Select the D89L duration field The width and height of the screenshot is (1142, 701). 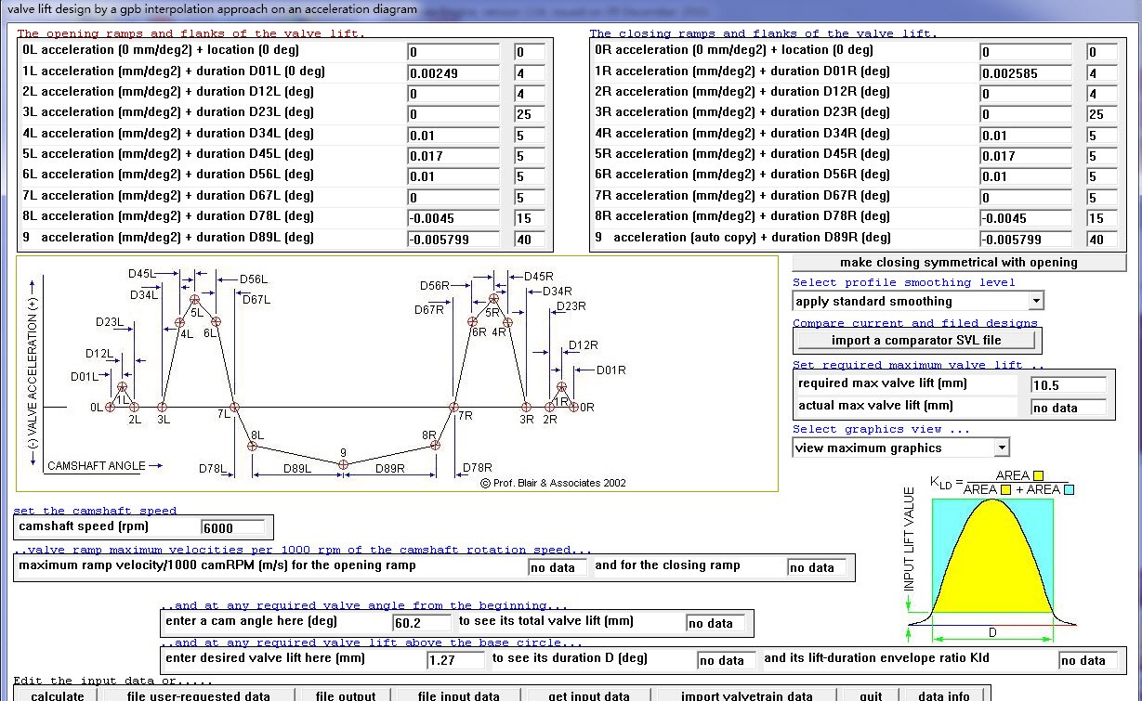tap(531, 240)
